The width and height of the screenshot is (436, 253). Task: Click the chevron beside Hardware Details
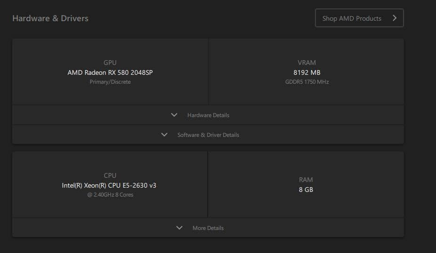point(174,115)
